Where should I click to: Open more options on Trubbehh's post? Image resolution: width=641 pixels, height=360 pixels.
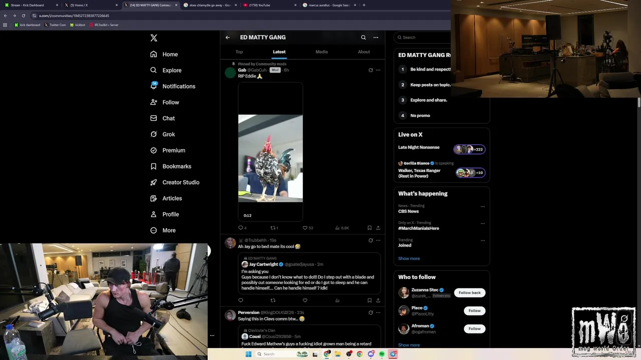click(x=378, y=240)
